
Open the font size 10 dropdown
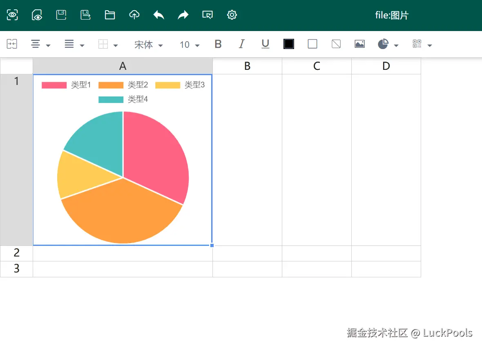190,45
